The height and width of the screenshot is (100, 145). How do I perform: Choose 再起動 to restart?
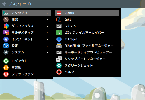[x=26, y=68]
